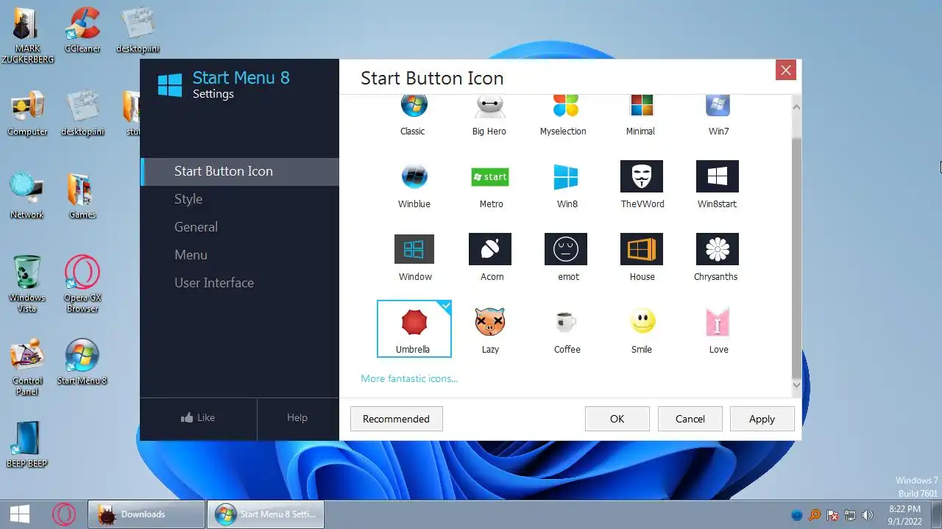Select the Network desktop icon
This screenshot has height=529, width=942.
(27, 195)
